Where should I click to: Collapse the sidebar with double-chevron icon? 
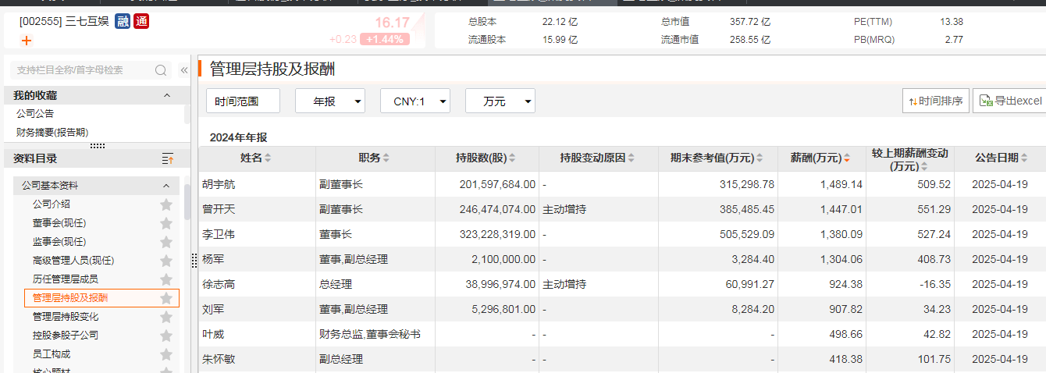coord(184,70)
